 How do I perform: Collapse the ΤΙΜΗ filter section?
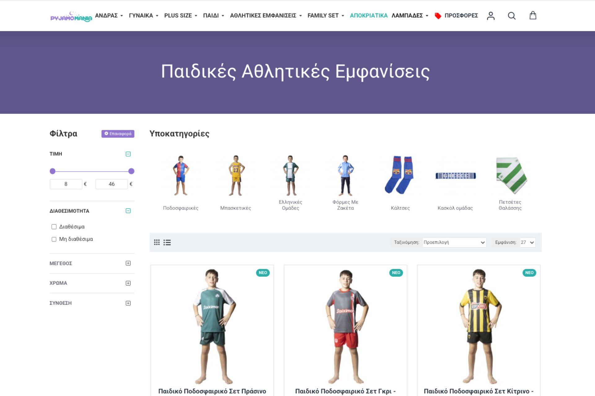click(x=128, y=154)
